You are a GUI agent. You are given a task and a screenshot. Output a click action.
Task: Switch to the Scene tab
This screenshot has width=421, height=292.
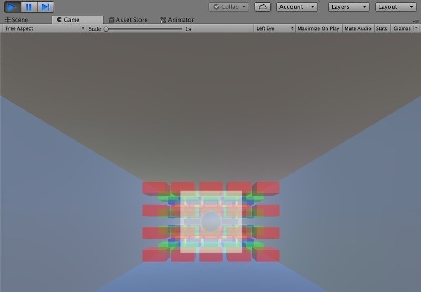point(16,20)
